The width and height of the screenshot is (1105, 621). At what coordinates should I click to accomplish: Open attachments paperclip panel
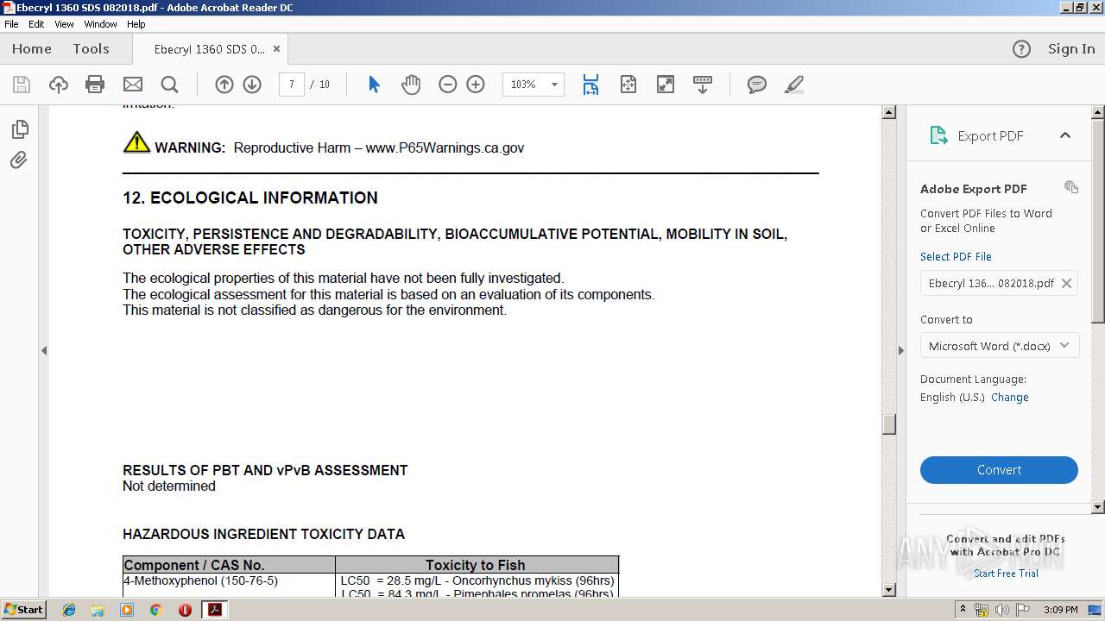(19, 160)
